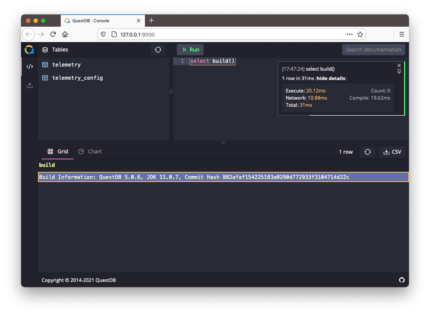Pin the query notification

click(x=399, y=72)
